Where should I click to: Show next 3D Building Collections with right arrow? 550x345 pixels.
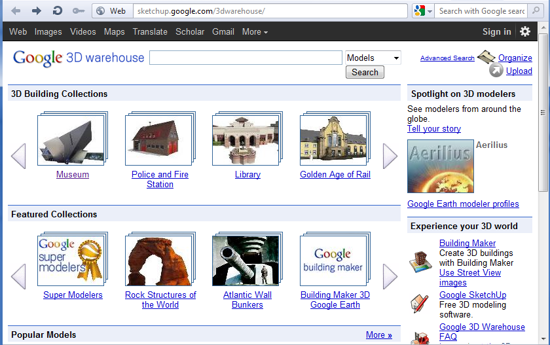390,156
